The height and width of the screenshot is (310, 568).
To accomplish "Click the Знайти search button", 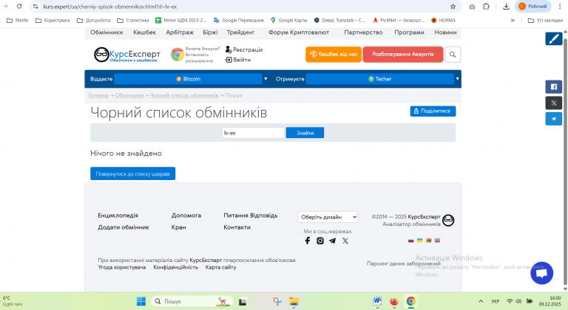I will 305,133.
